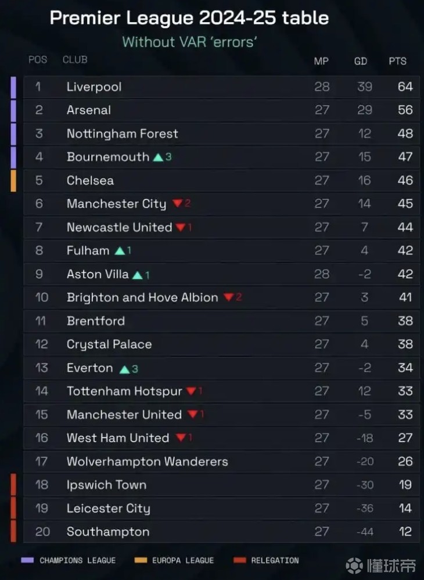Click green up arrow next to Fulham
The height and width of the screenshot is (580, 424).
[120, 251]
